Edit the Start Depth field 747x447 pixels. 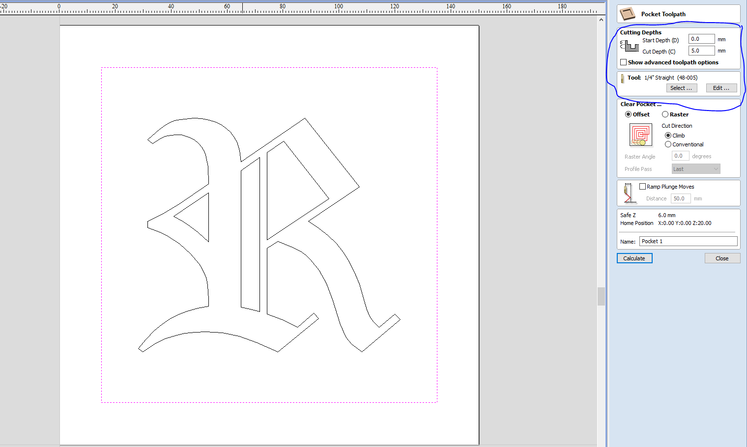click(701, 38)
